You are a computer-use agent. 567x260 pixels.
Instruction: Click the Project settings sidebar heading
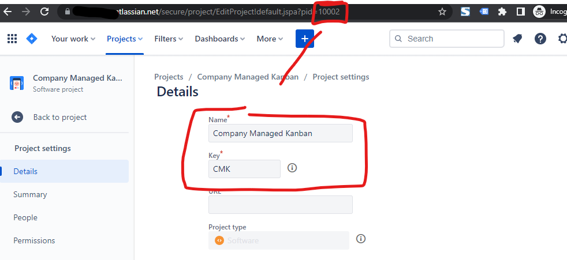[x=43, y=148]
